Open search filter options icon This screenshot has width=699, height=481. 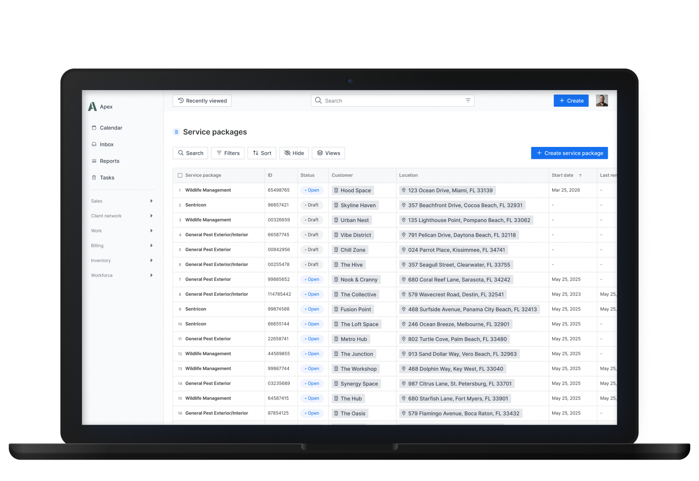[468, 101]
